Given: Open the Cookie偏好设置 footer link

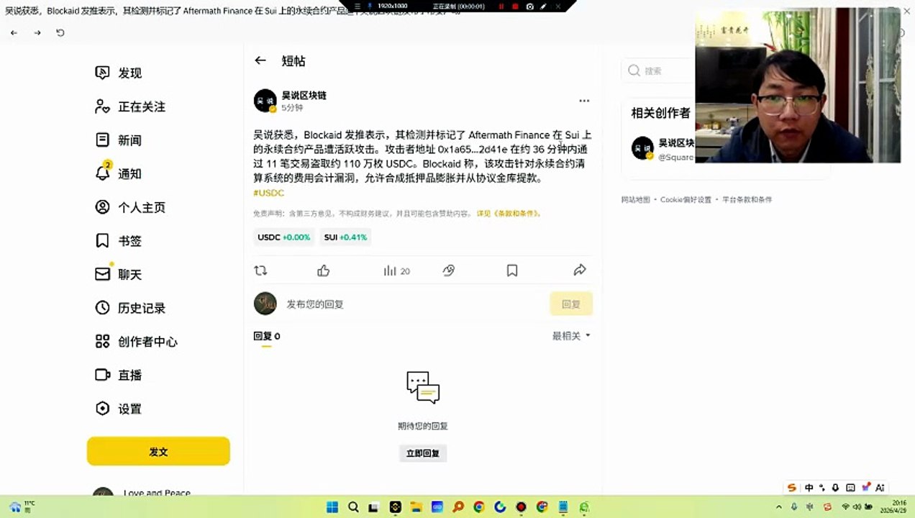Looking at the screenshot, I should [x=686, y=199].
